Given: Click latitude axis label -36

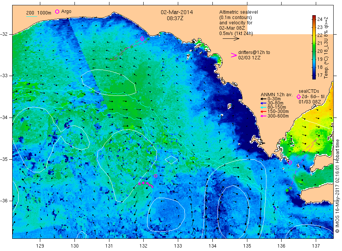Looking at the screenshot, I should pyautogui.click(x=4, y=201).
